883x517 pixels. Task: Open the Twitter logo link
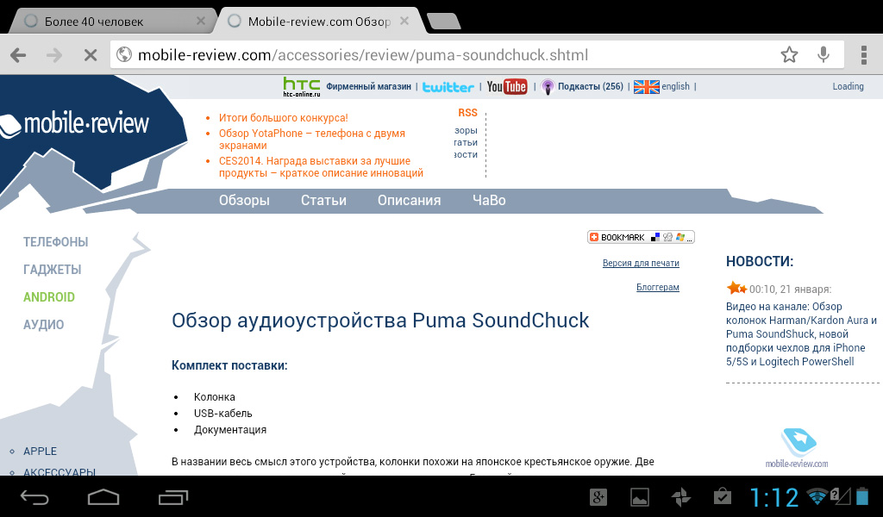pos(448,87)
